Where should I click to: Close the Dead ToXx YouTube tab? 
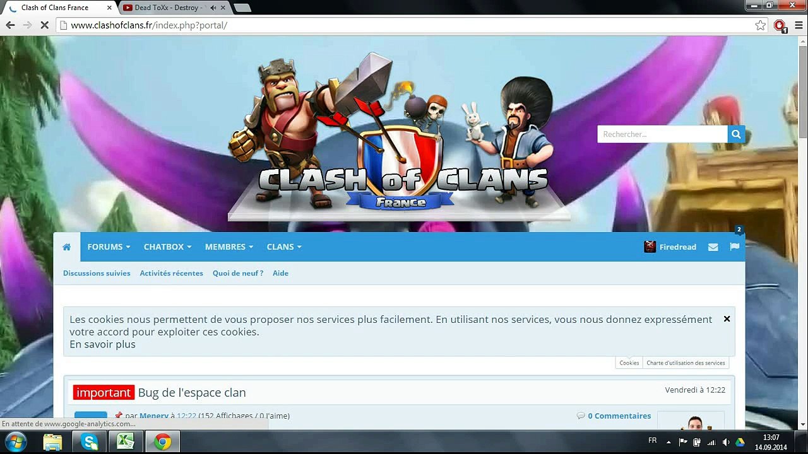tap(223, 8)
